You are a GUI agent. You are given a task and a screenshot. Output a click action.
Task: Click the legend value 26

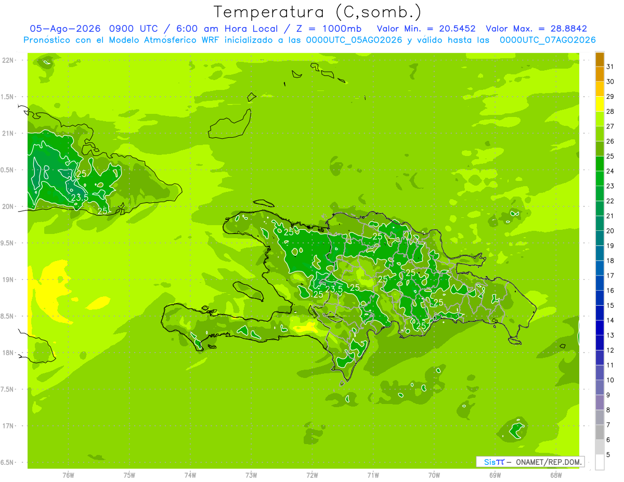(610, 141)
